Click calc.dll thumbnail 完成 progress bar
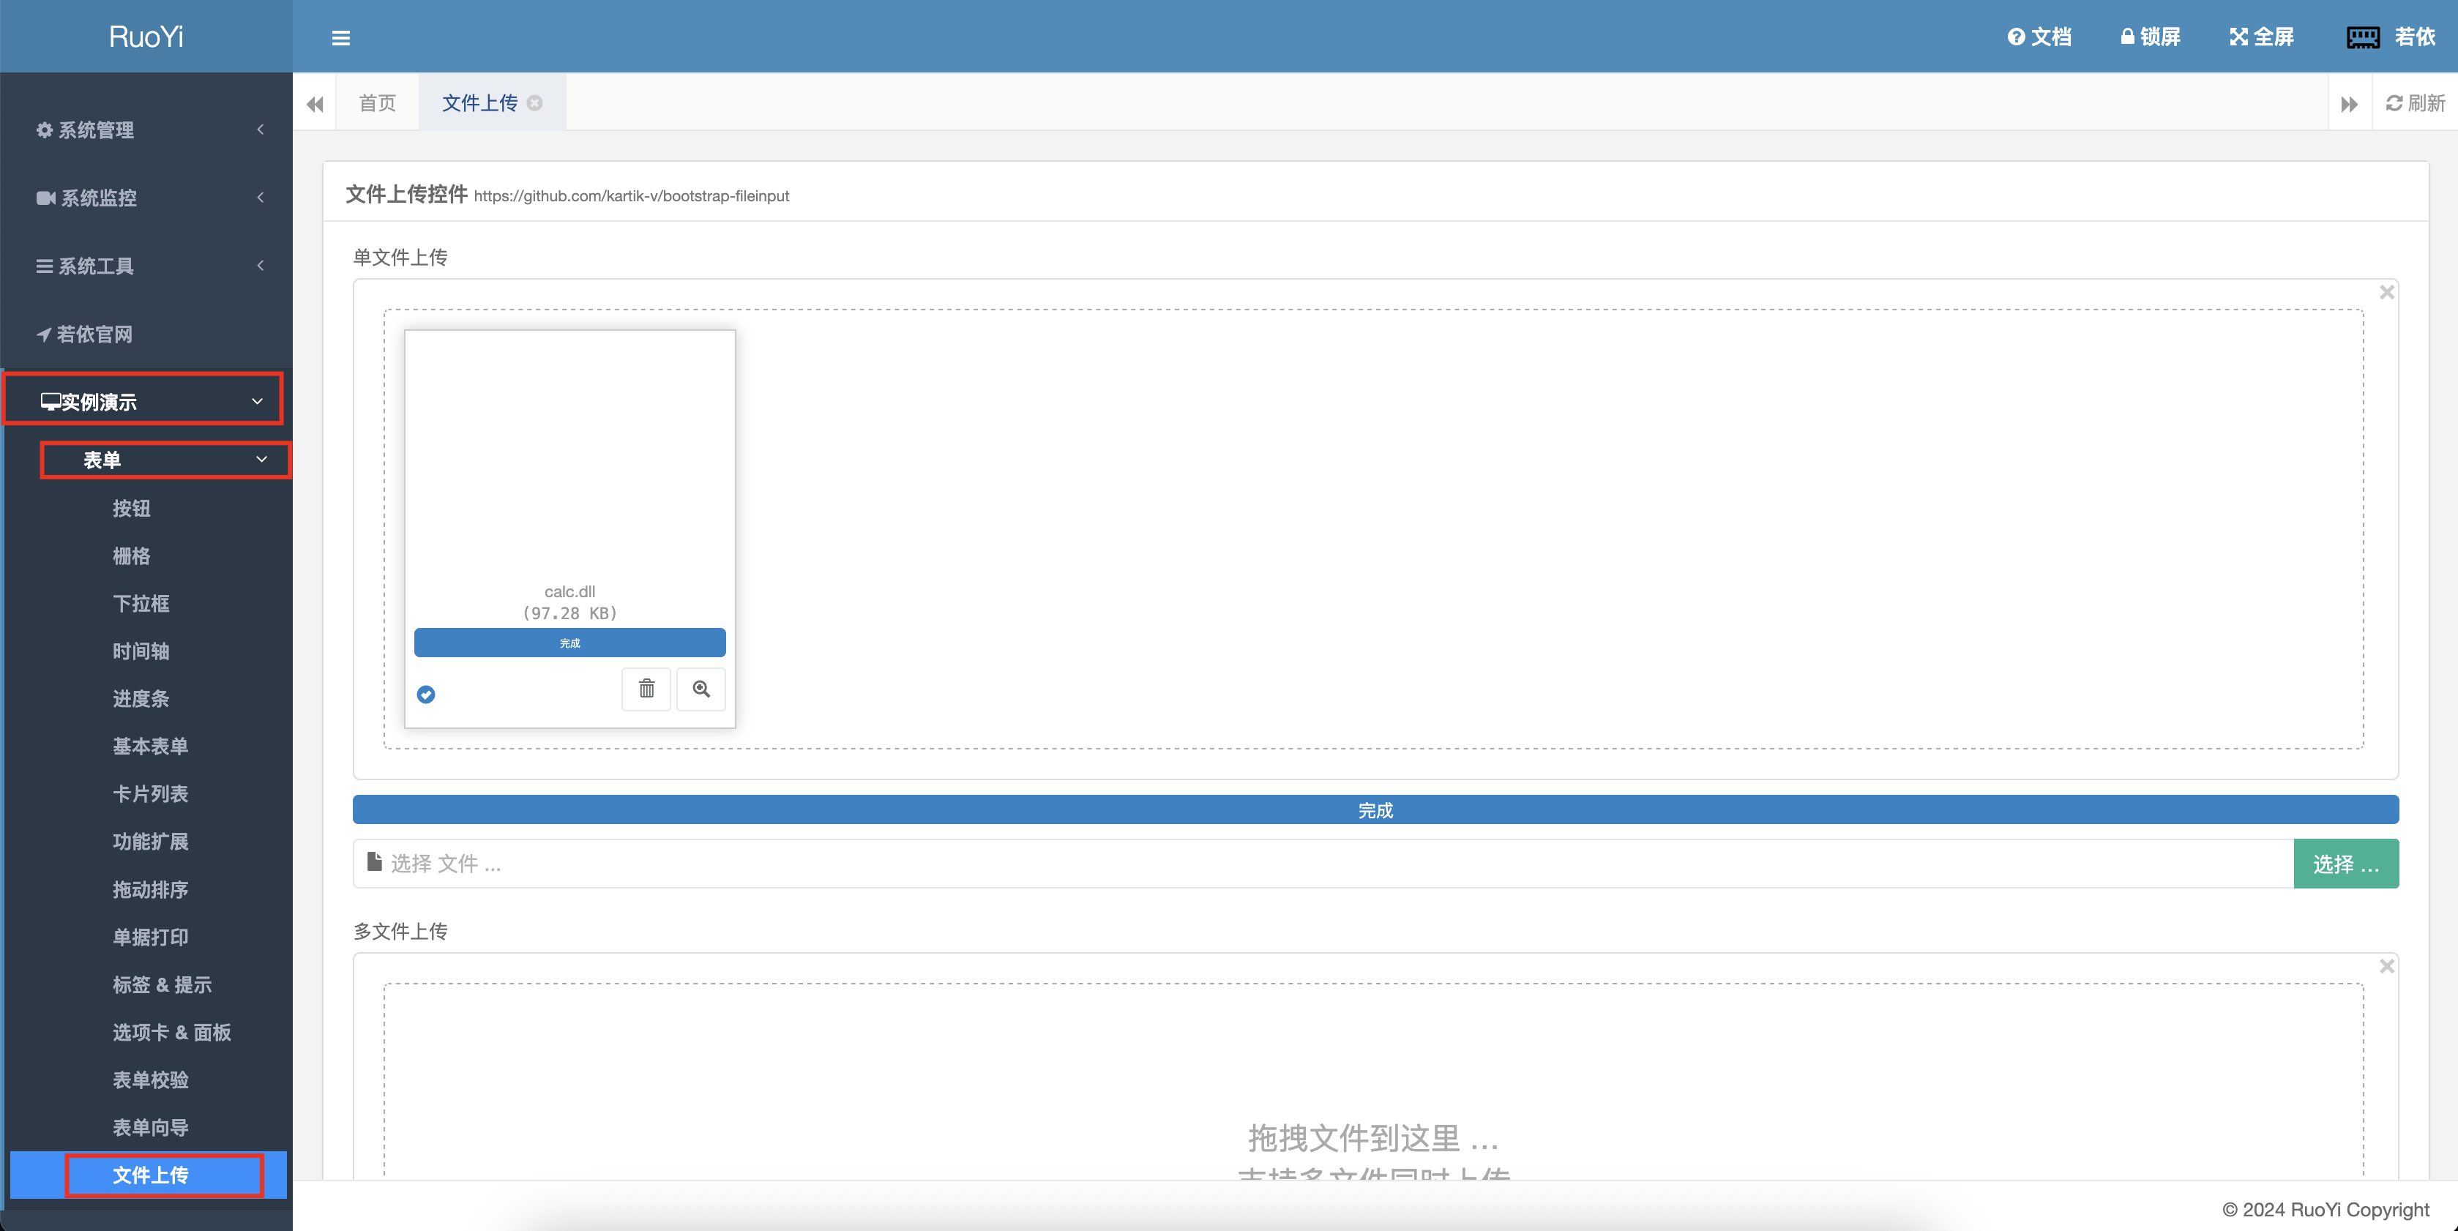The width and height of the screenshot is (2458, 1231). (569, 643)
